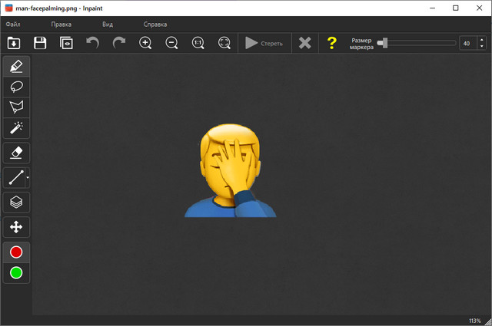Select the guide Line tool
The width and height of the screenshot is (492, 326).
coord(15,178)
